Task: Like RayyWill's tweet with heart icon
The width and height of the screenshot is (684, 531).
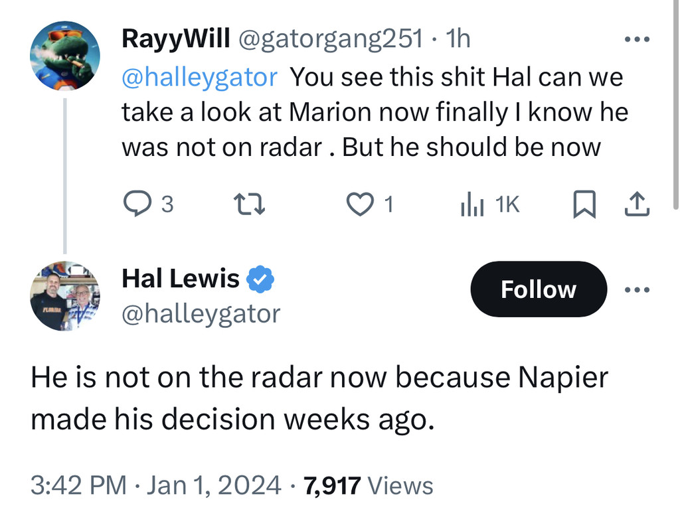Action: [x=361, y=204]
